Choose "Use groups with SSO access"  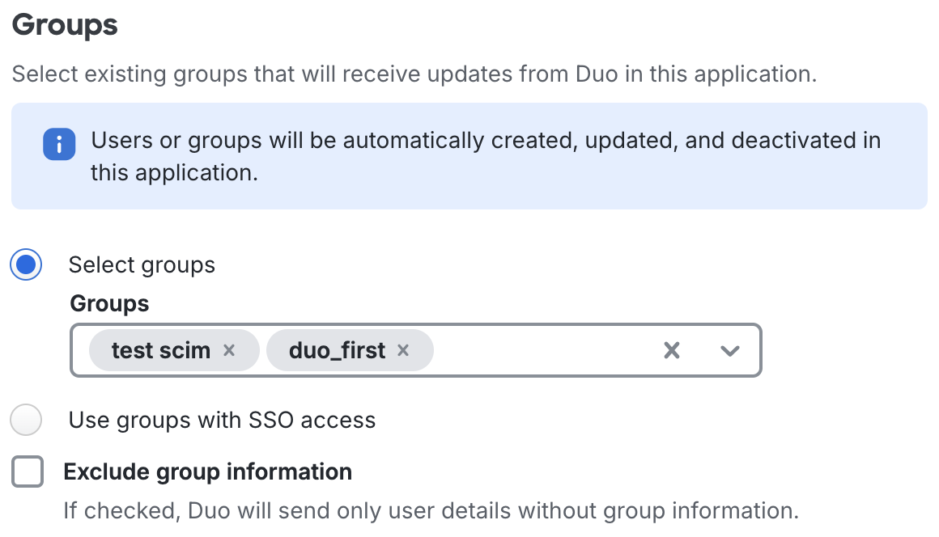[x=25, y=420]
